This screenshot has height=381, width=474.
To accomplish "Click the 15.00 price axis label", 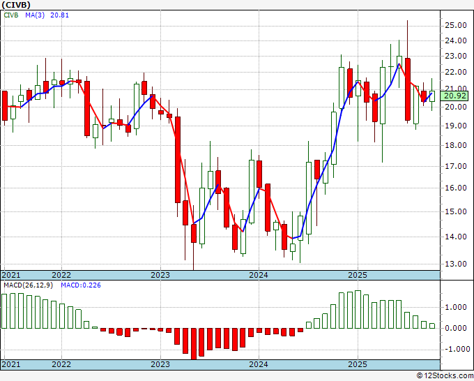I will [456, 211].
